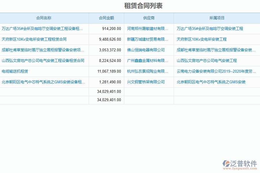Screen dimensions: 260x173
Task: Open the 电缆输送机租赁 contract
Action: (15, 71)
